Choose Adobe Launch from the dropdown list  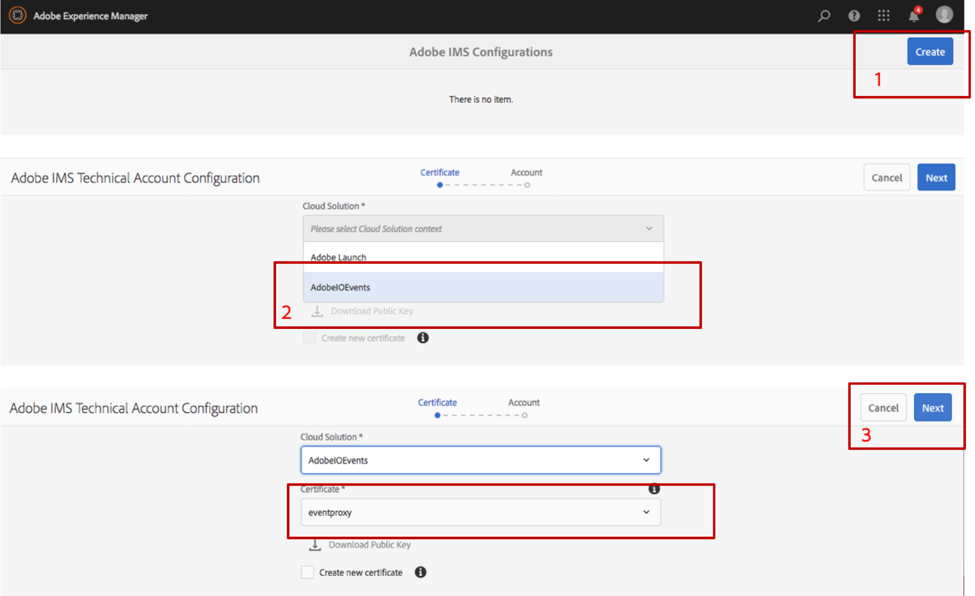[x=483, y=257]
